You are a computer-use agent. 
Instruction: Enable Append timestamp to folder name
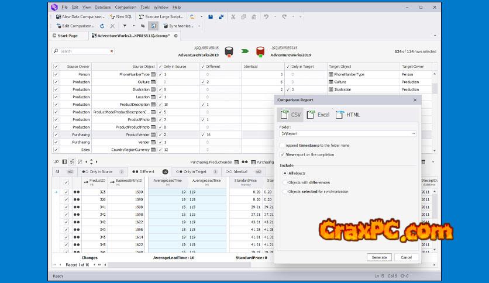click(283, 145)
